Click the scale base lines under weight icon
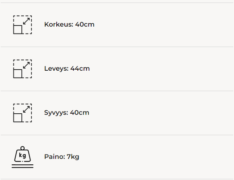Screen dimensions: 234x180 [23, 166]
